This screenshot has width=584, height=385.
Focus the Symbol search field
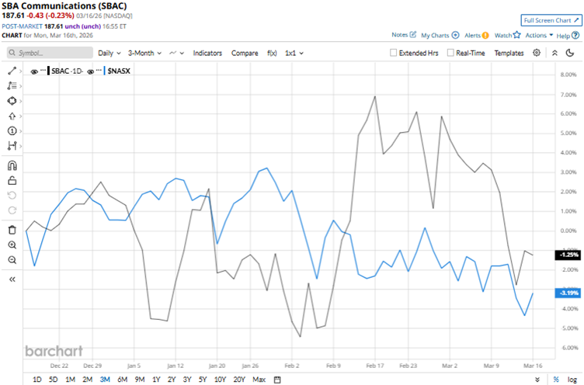point(50,53)
